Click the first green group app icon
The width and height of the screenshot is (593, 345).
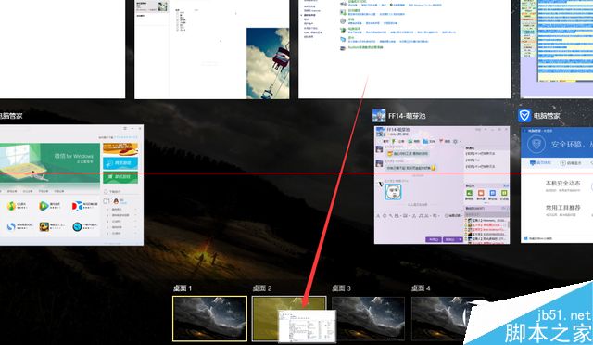[x=470, y=193]
